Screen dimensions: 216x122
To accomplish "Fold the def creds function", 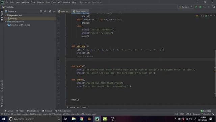I will tap(65, 80).
